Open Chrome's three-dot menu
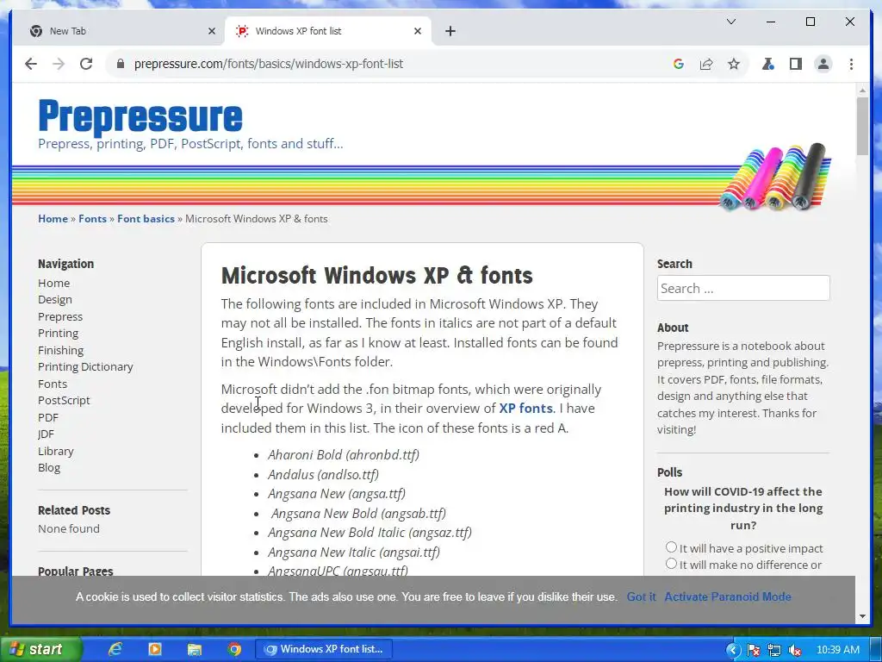 pyautogui.click(x=851, y=64)
